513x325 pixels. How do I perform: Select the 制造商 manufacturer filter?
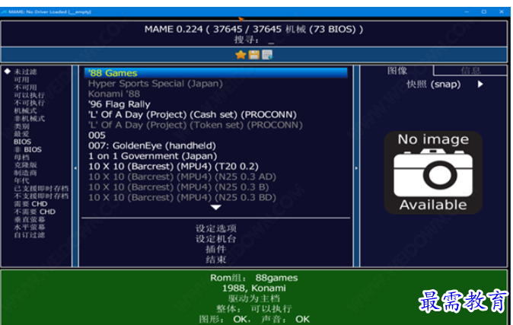[x=25, y=173]
